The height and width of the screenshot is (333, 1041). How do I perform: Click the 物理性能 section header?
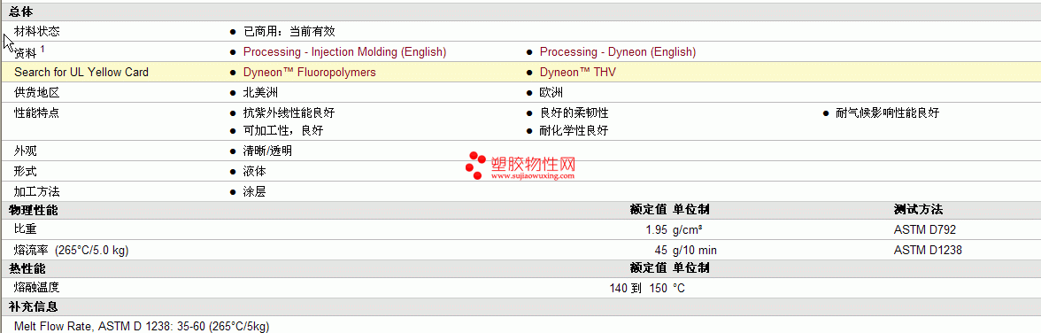point(34,210)
